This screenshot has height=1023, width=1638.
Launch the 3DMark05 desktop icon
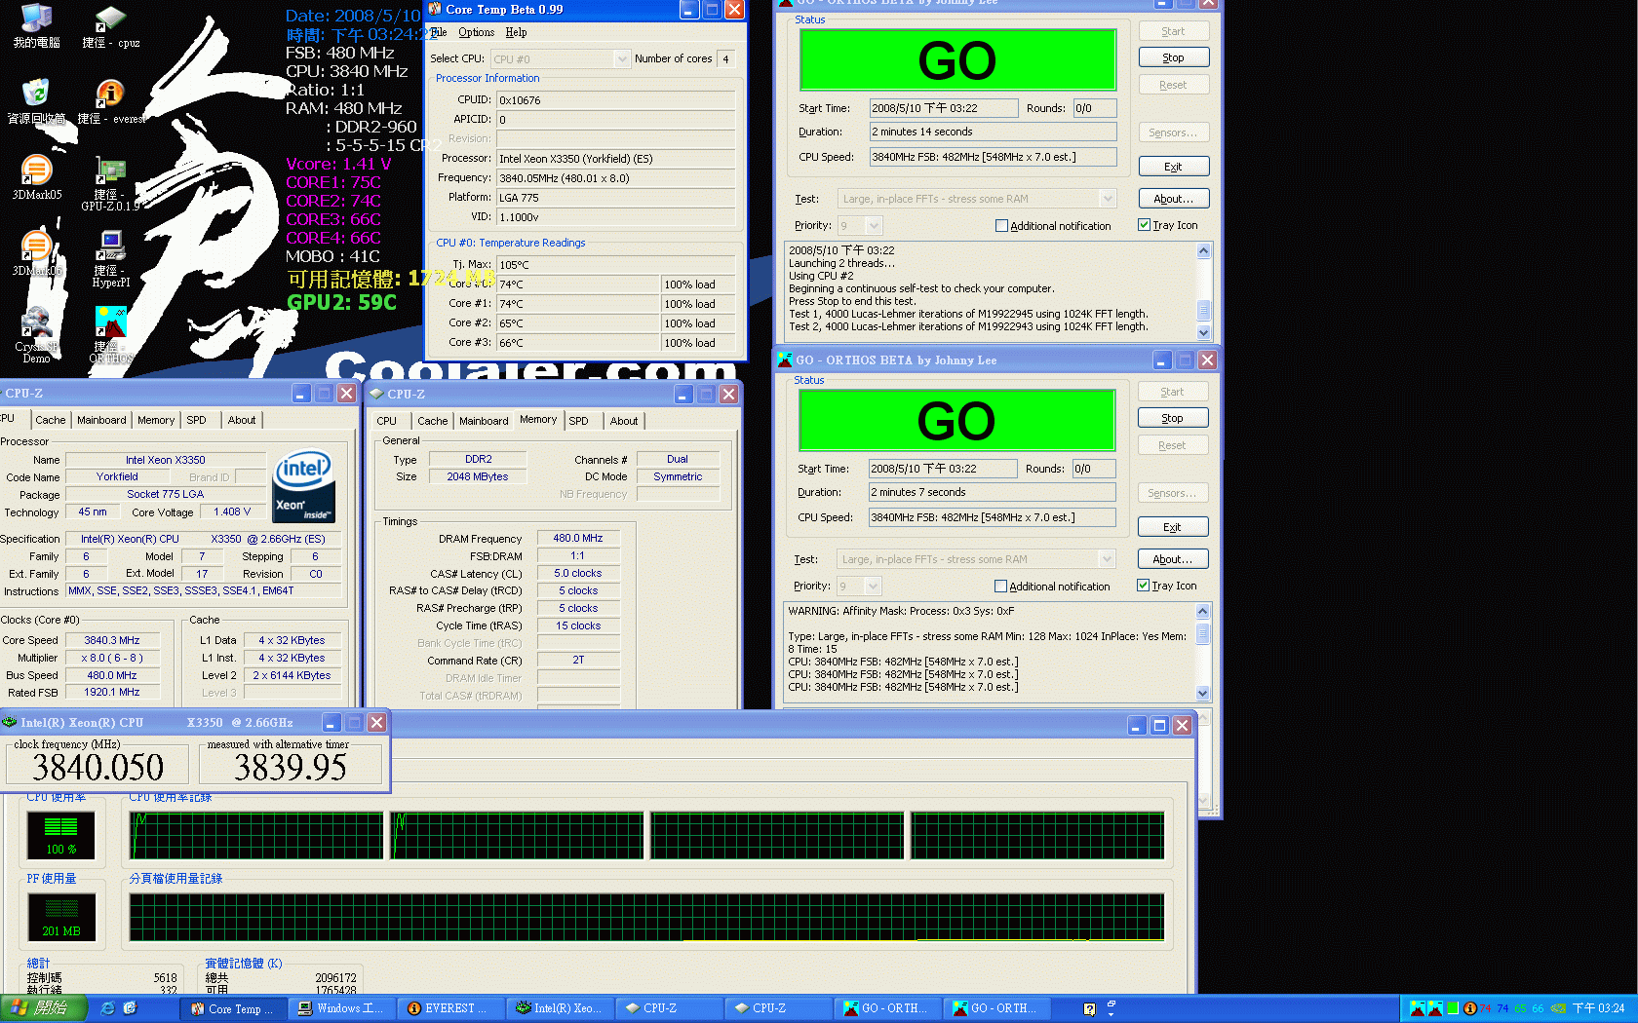point(36,177)
